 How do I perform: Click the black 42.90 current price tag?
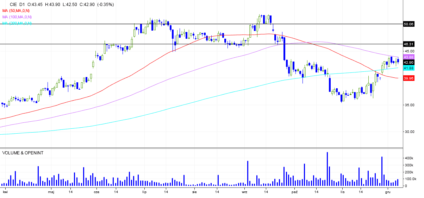(408, 62)
